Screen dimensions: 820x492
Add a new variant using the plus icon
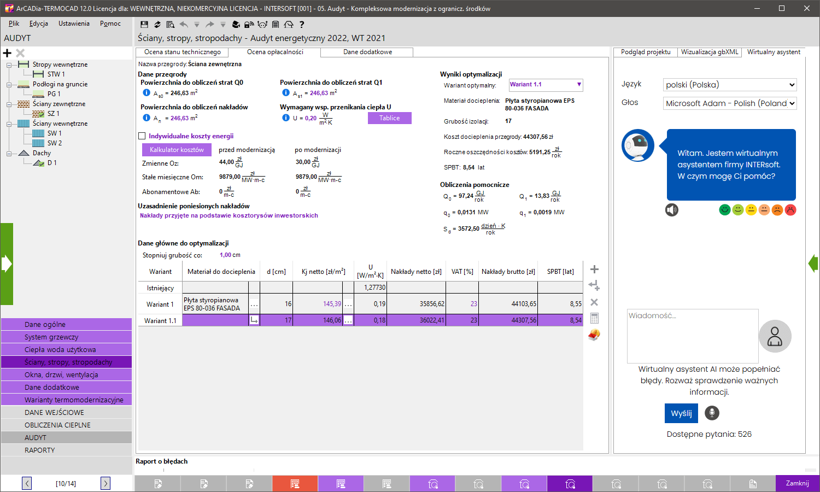(x=594, y=270)
